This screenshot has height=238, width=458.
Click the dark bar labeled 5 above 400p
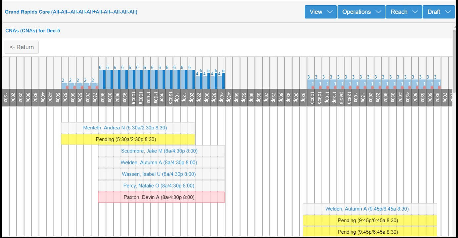[x=223, y=81]
